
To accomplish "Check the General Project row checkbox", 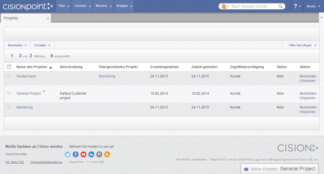I will (x=9, y=93).
